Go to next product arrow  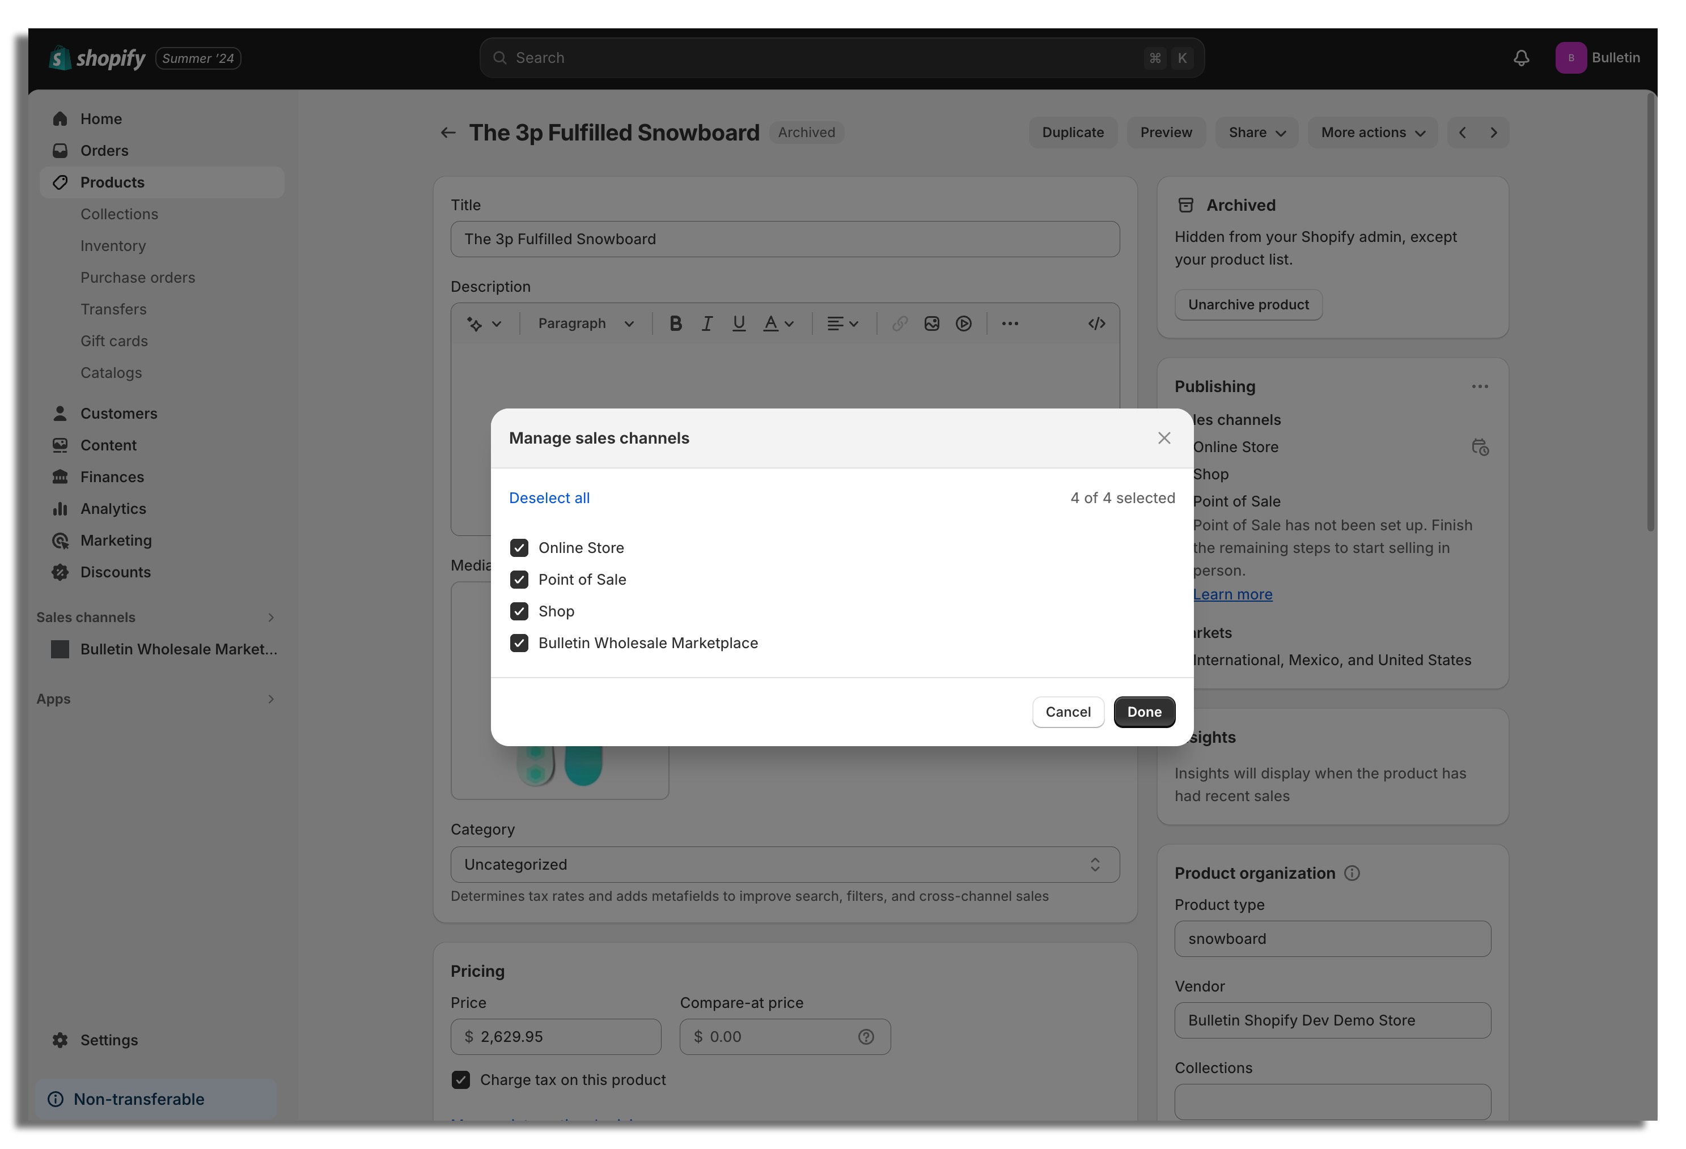tap(1494, 133)
